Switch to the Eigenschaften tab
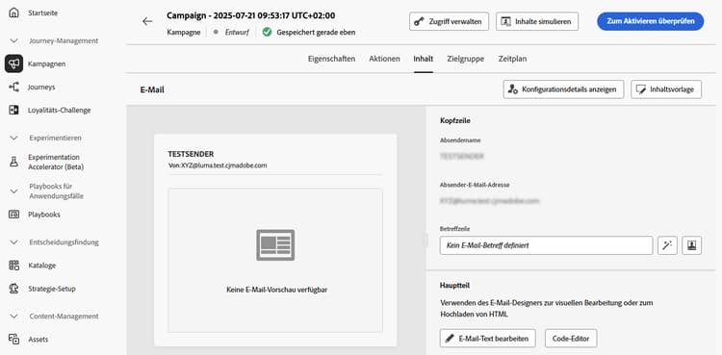The image size is (722, 355). tap(331, 59)
